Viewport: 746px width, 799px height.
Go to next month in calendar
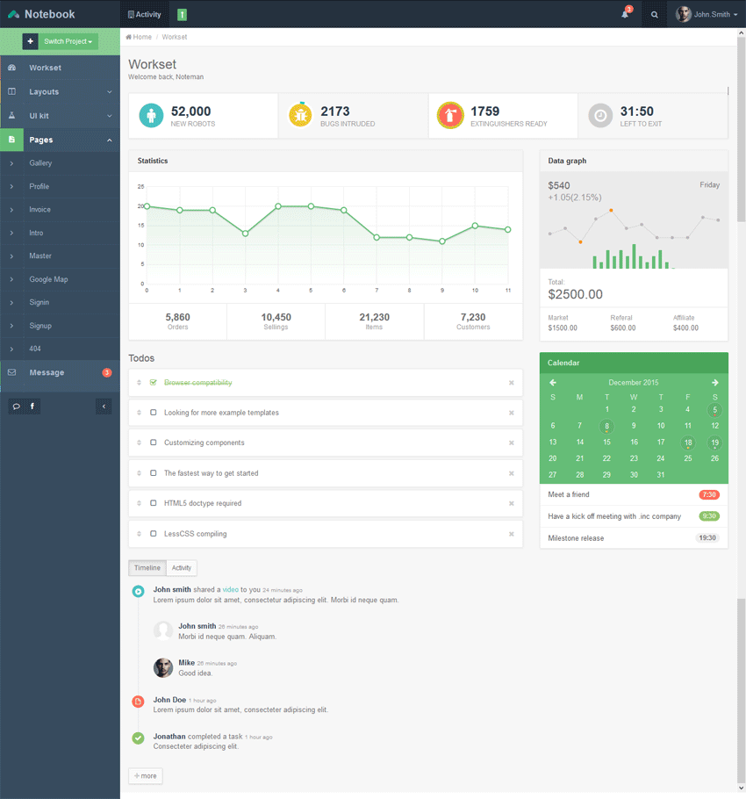coord(715,383)
